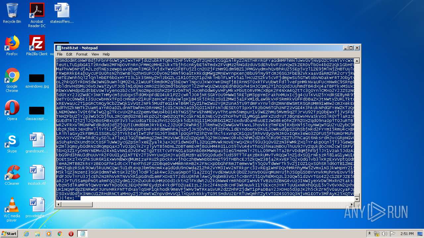Viewport: 424px width, 238px height.
Task: Select the classaccept desktop file
Action: pos(37,113)
